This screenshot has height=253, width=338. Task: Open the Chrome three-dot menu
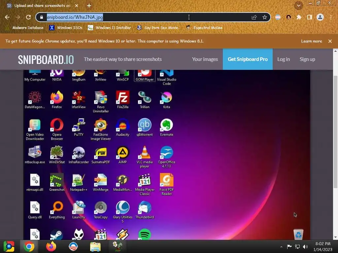[x=331, y=17]
